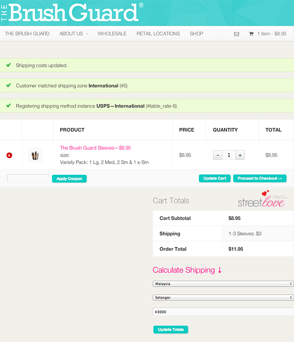Go to WHOLESALE page
This screenshot has height=342, width=294.
pyautogui.click(x=112, y=33)
